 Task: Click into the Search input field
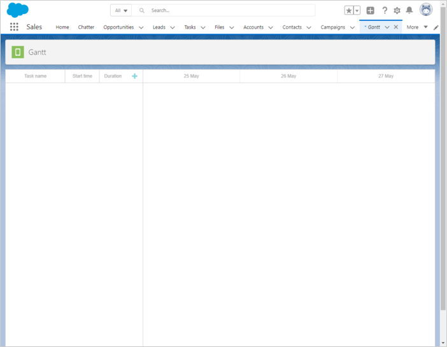(229, 10)
